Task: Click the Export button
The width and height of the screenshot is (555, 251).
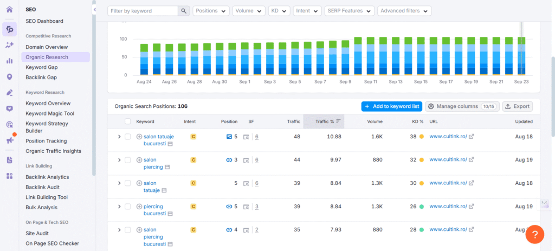Action: pos(517,106)
